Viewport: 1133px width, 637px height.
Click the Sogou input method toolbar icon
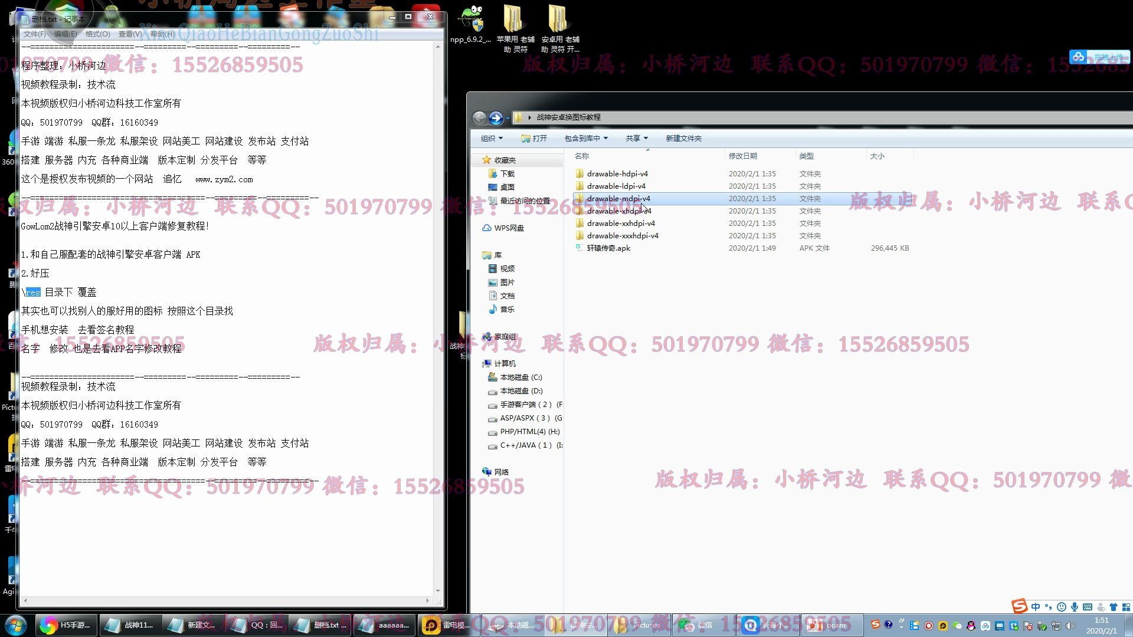pyautogui.click(x=1019, y=606)
